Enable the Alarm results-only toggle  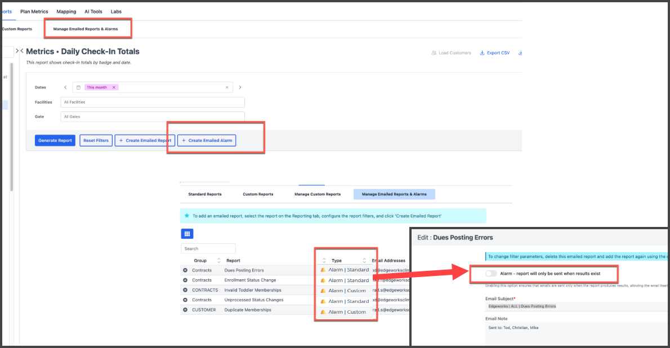pos(491,274)
